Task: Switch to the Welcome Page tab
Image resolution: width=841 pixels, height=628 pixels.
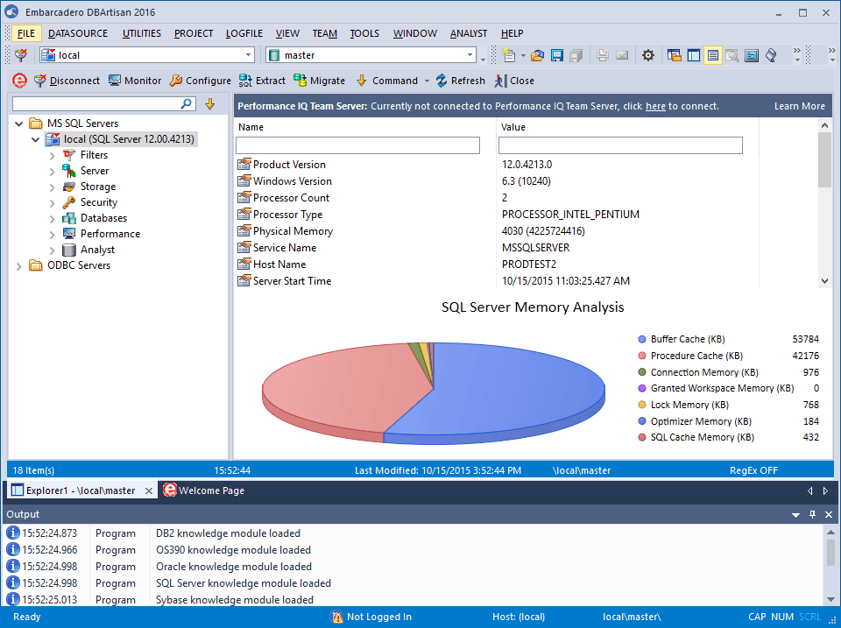Action: click(204, 490)
